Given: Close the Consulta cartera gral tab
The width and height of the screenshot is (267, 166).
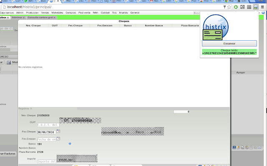Looking at the screenshot, I should 55,17.
